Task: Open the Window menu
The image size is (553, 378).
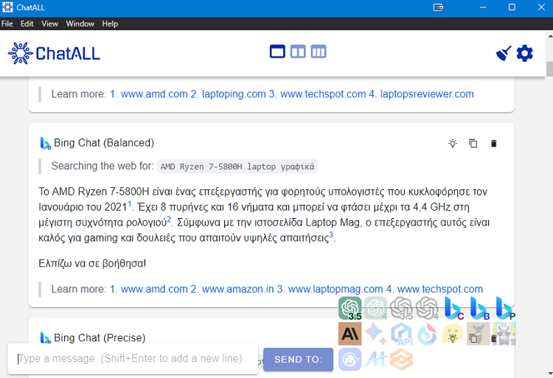Action: [80, 24]
